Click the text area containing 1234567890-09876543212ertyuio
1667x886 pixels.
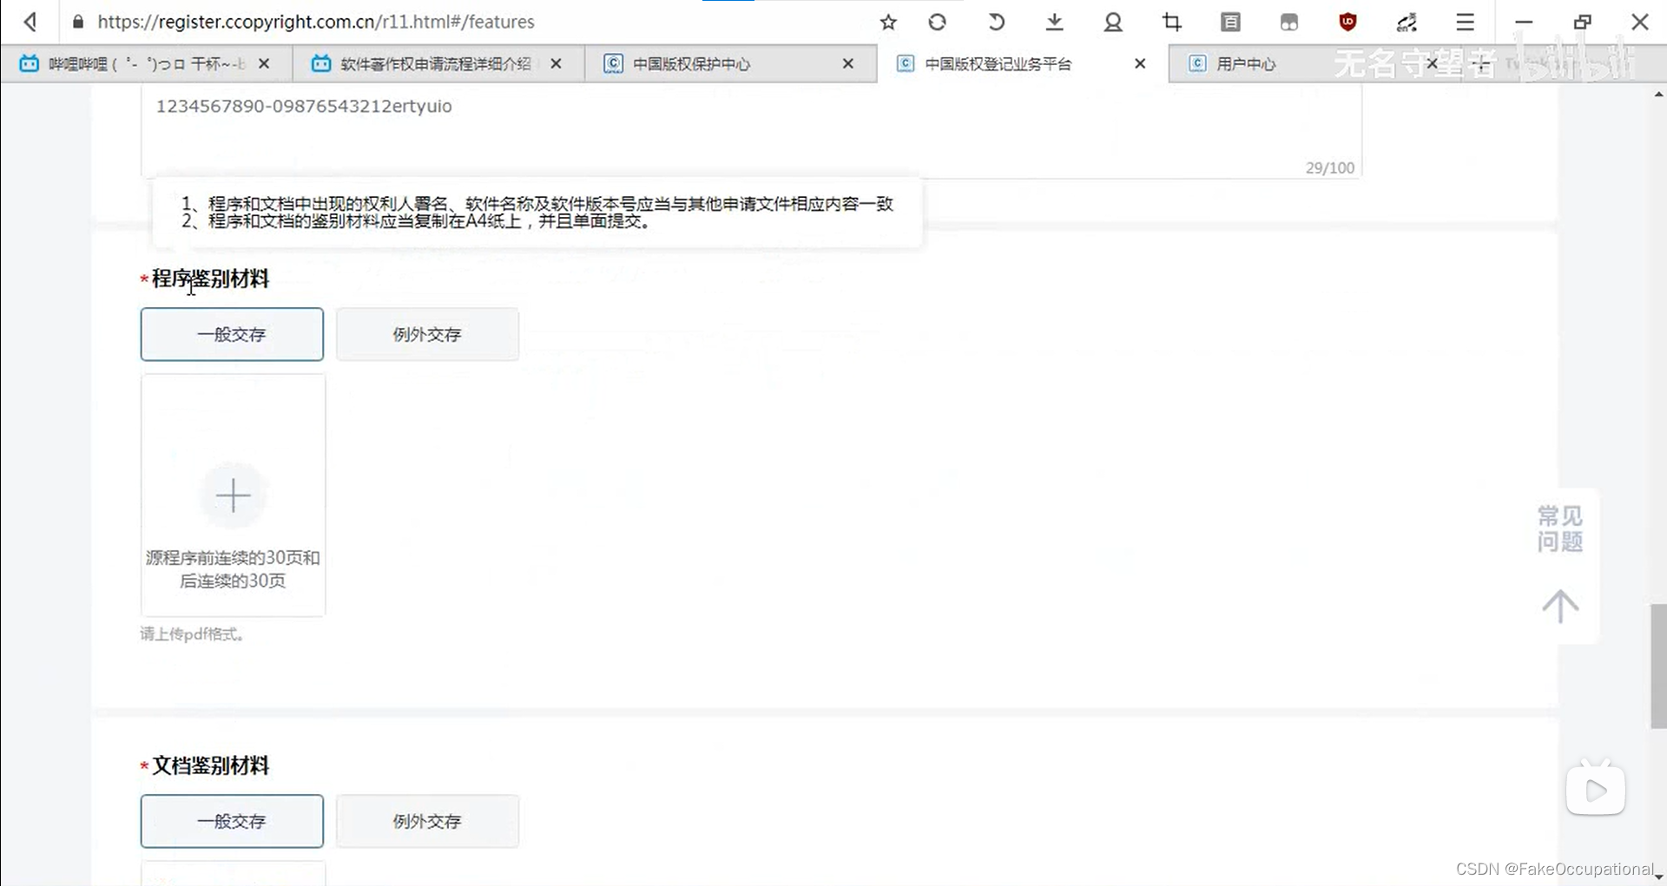(x=751, y=130)
